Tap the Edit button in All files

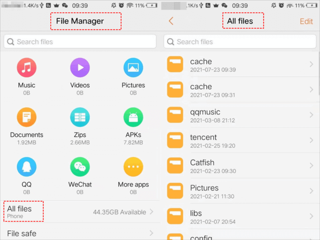click(x=306, y=21)
